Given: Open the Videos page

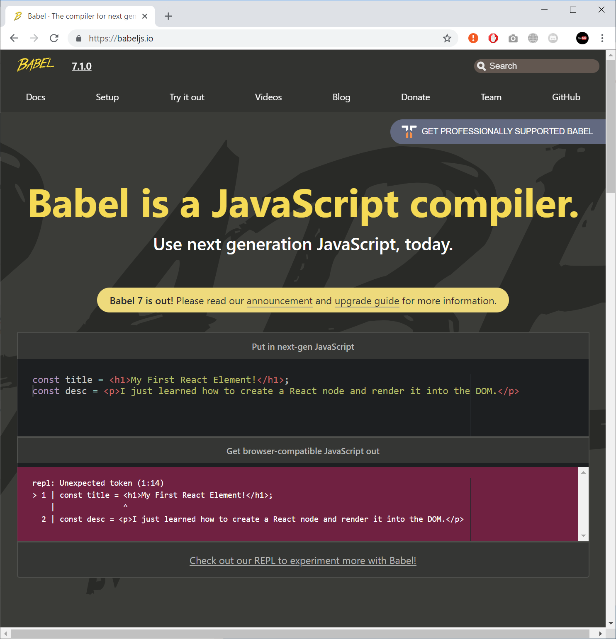Looking at the screenshot, I should [268, 97].
